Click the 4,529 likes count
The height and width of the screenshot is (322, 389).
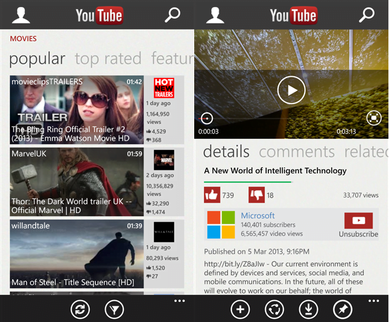tap(156, 132)
